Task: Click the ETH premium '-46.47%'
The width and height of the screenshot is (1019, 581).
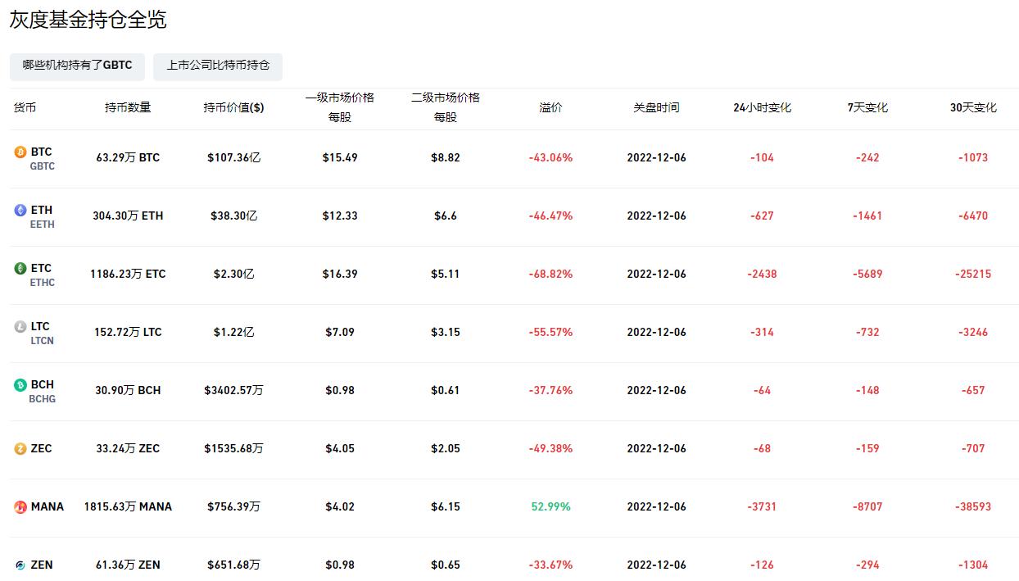Action: pos(550,216)
